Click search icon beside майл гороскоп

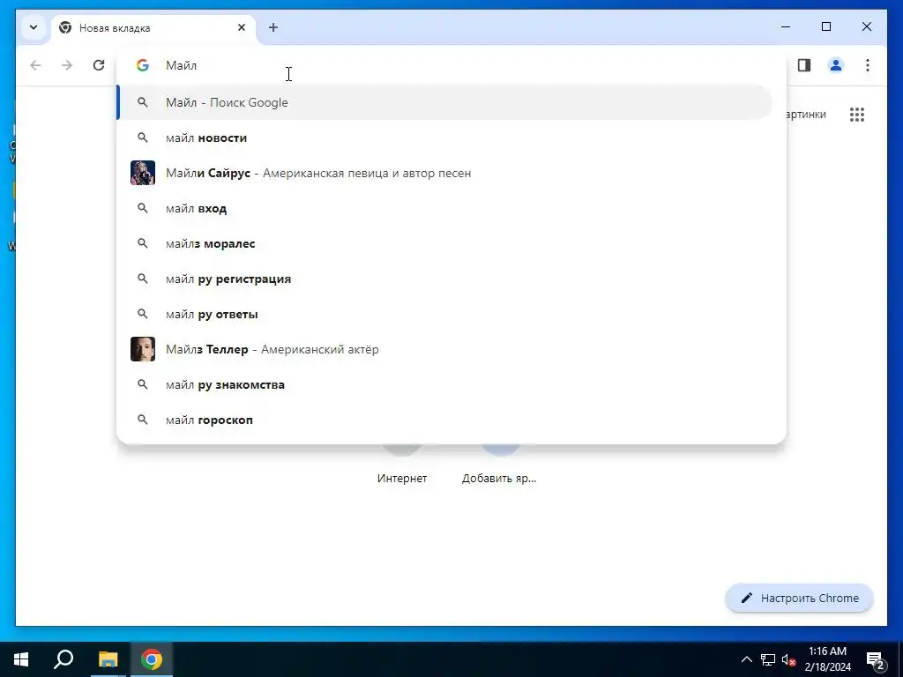(x=142, y=420)
